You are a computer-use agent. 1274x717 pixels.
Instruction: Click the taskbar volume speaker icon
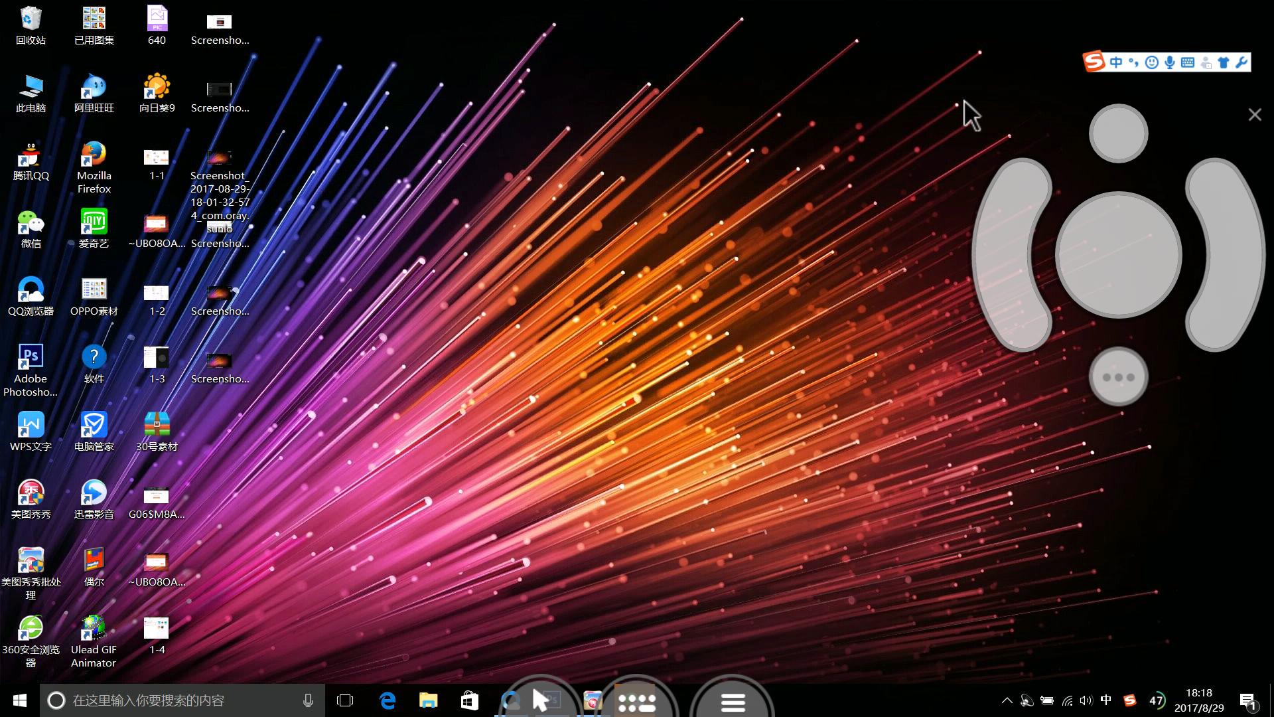click(x=1086, y=700)
